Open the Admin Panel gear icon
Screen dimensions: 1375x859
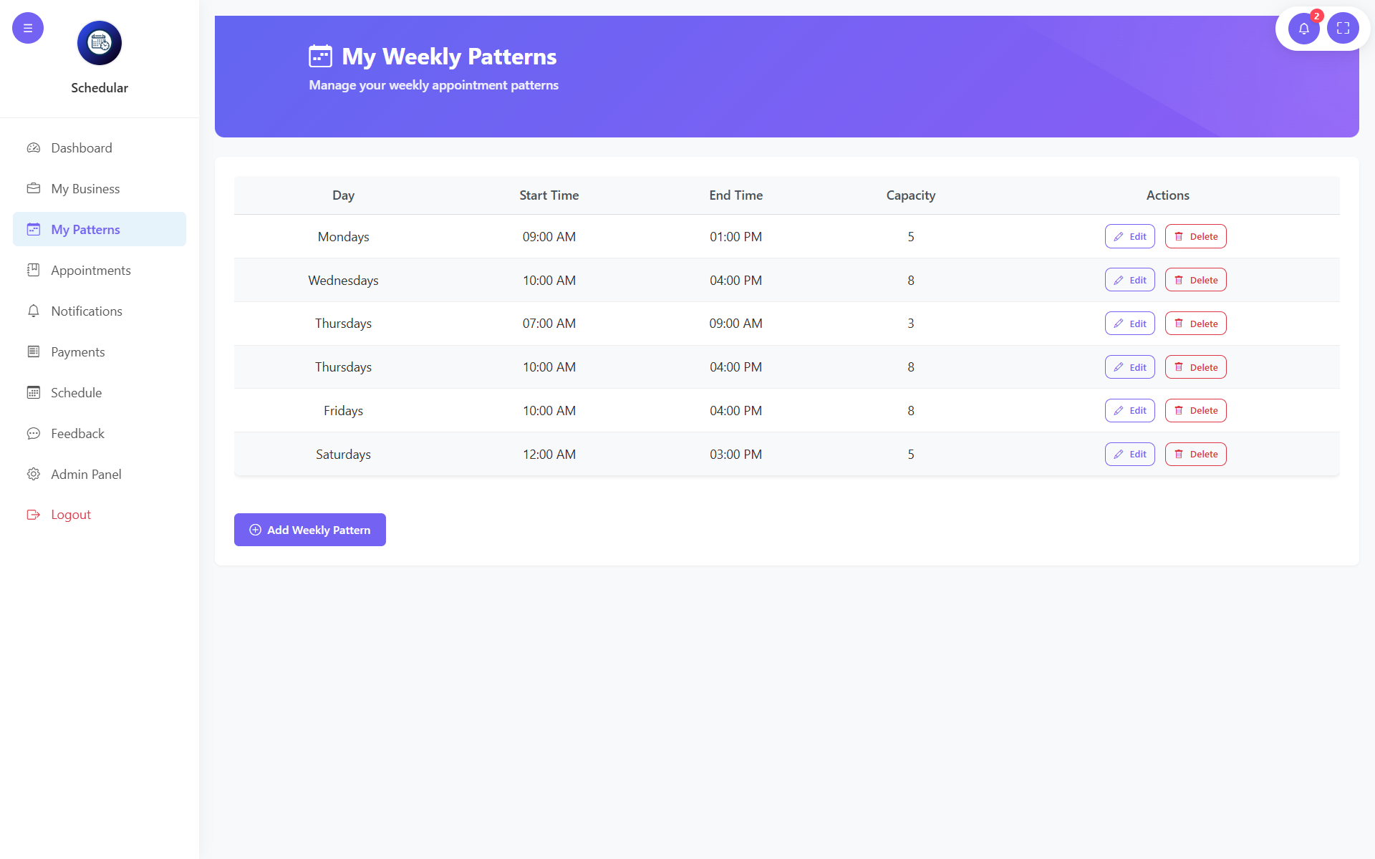34,474
